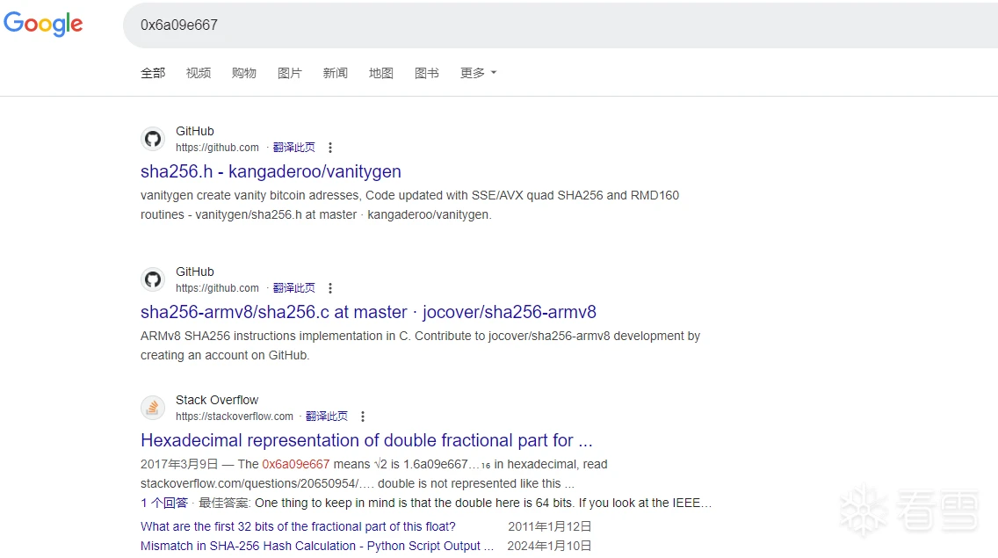Switch to the 图片 tab
This screenshot has width=998, height=558.
coord(290,73)
